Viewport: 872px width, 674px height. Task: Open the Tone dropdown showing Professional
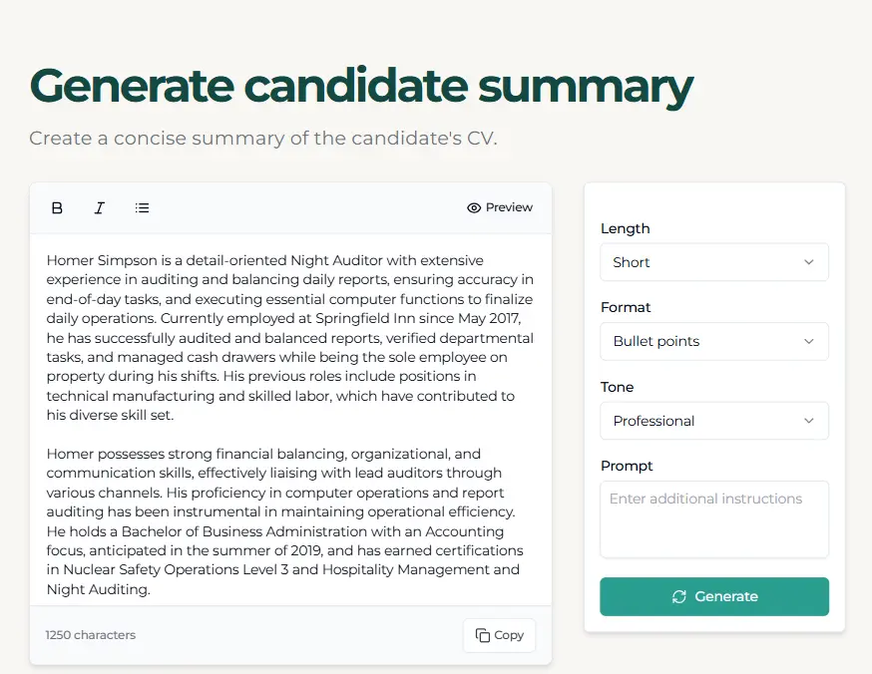pyautogui.click(x=714, y=421)
